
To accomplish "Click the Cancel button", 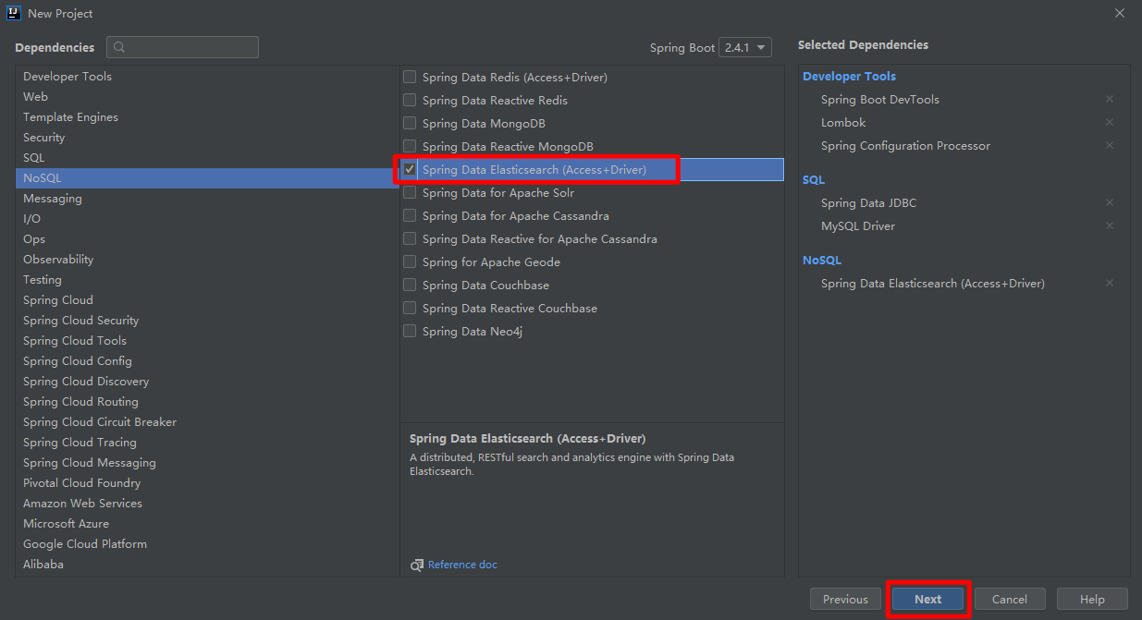I will tap(1010, 599).
